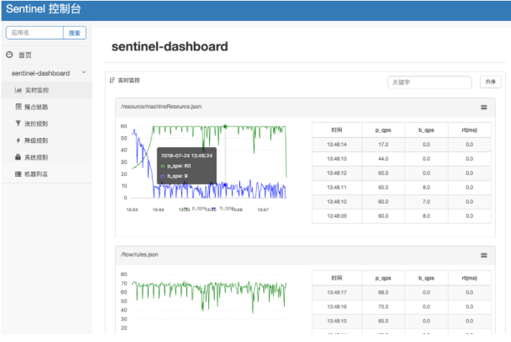Viewport: 511px width, 342px height.
Task: Click the lock icon for 系统规则
Action: pos(18,157)
